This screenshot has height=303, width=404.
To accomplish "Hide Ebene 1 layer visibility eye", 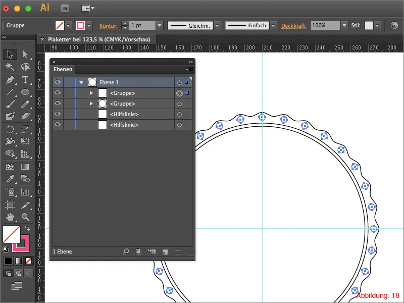I will (x=58, y=82).
